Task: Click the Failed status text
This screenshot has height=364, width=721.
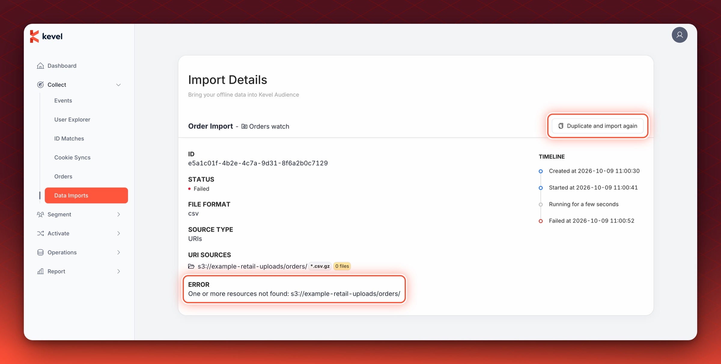Action: pos(201,188)
